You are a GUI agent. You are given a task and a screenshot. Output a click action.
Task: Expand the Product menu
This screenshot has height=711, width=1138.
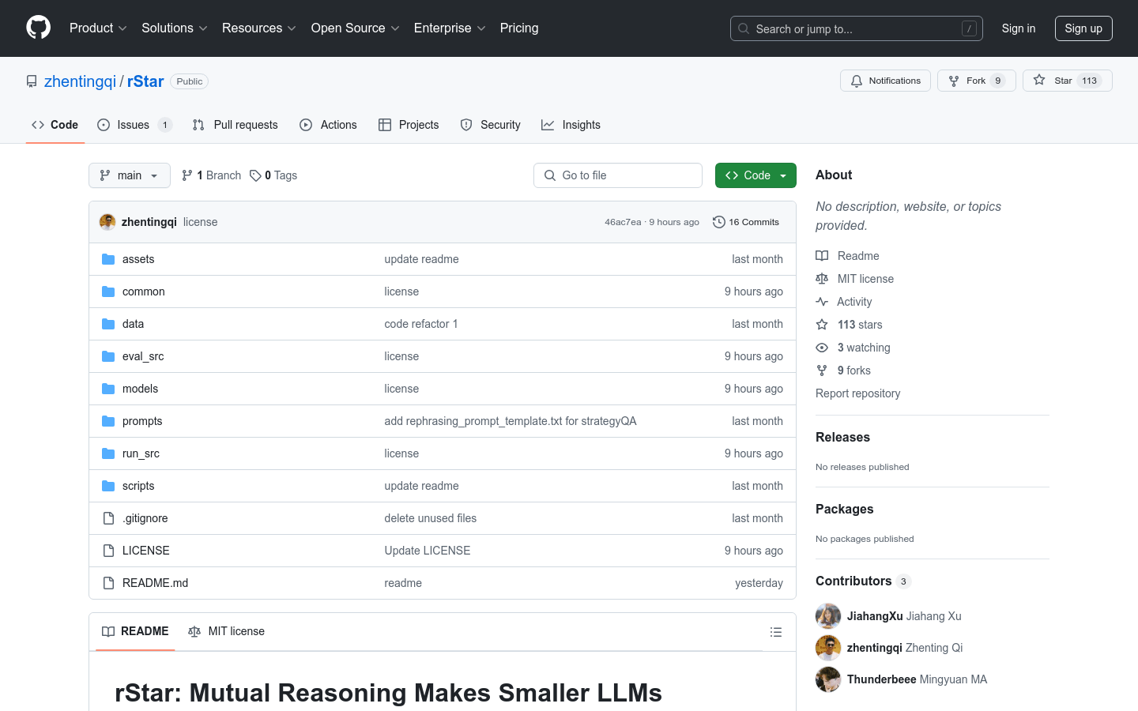point(98,28)
